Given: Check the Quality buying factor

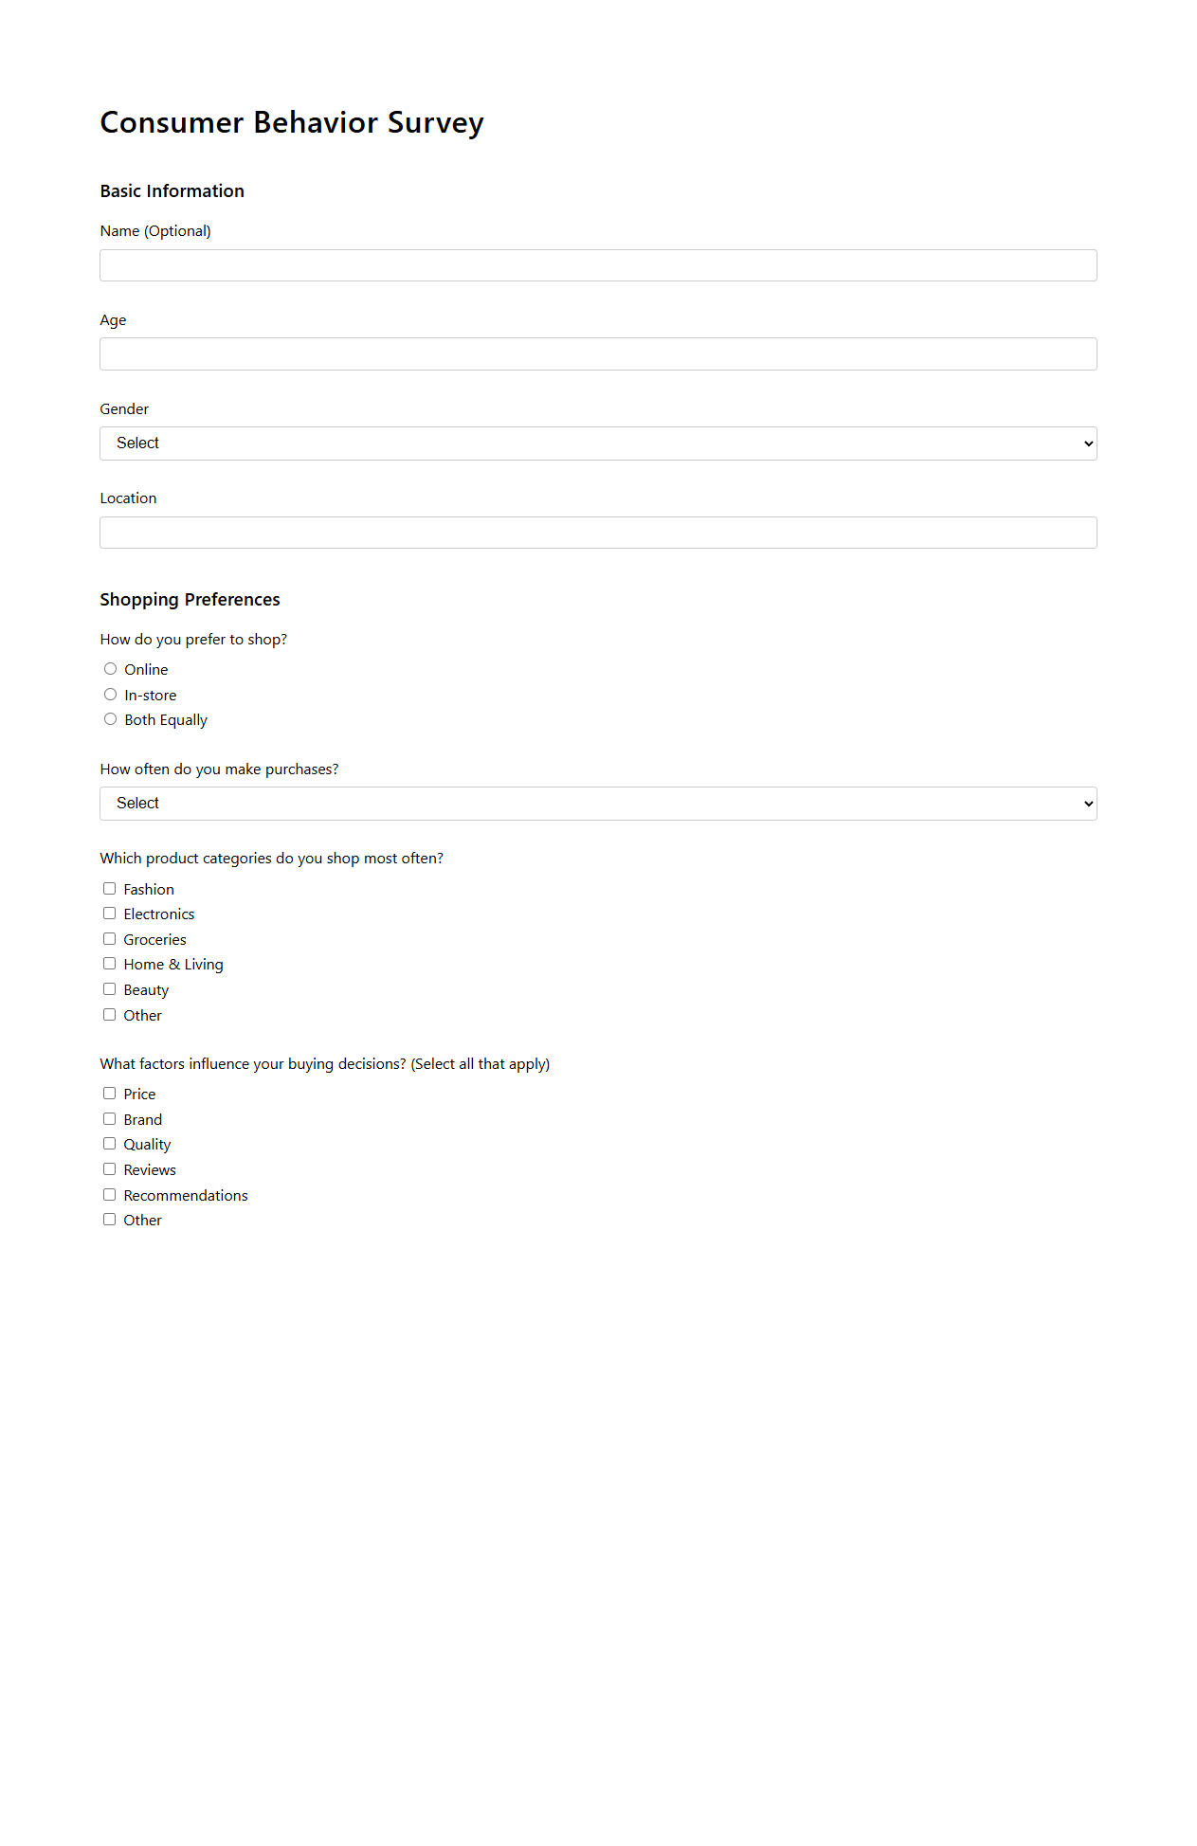Looking at the screenshot, I should (x=109, y=1143).
